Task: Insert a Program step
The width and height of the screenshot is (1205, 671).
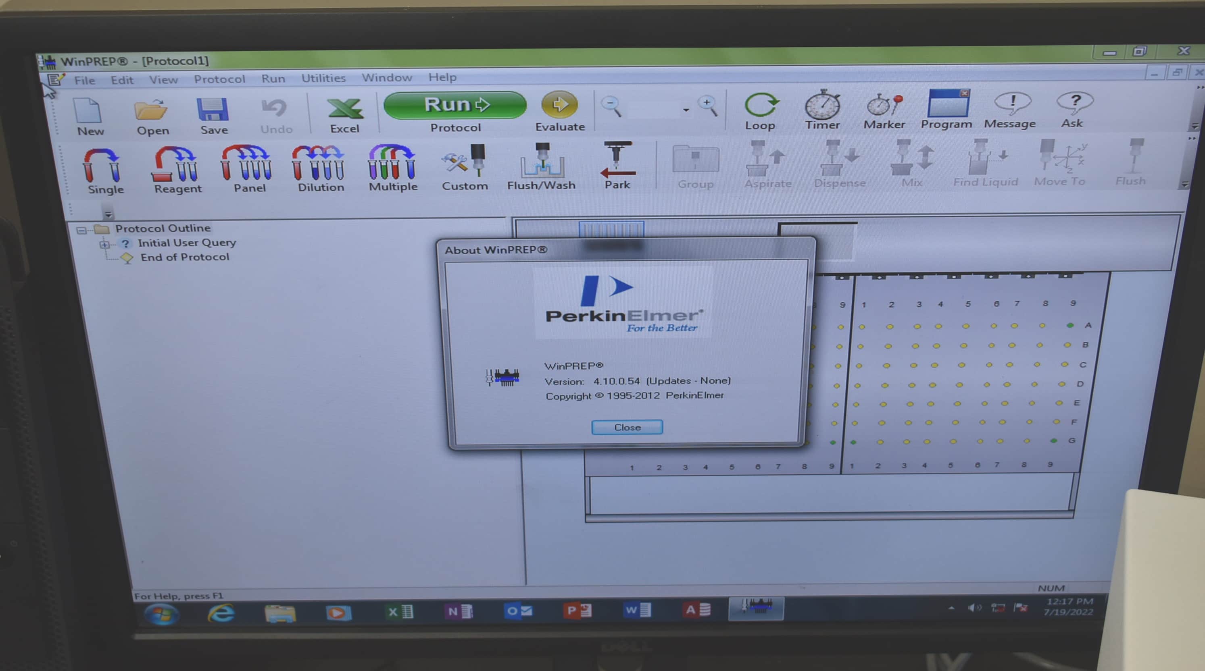Action: [946, 110]
